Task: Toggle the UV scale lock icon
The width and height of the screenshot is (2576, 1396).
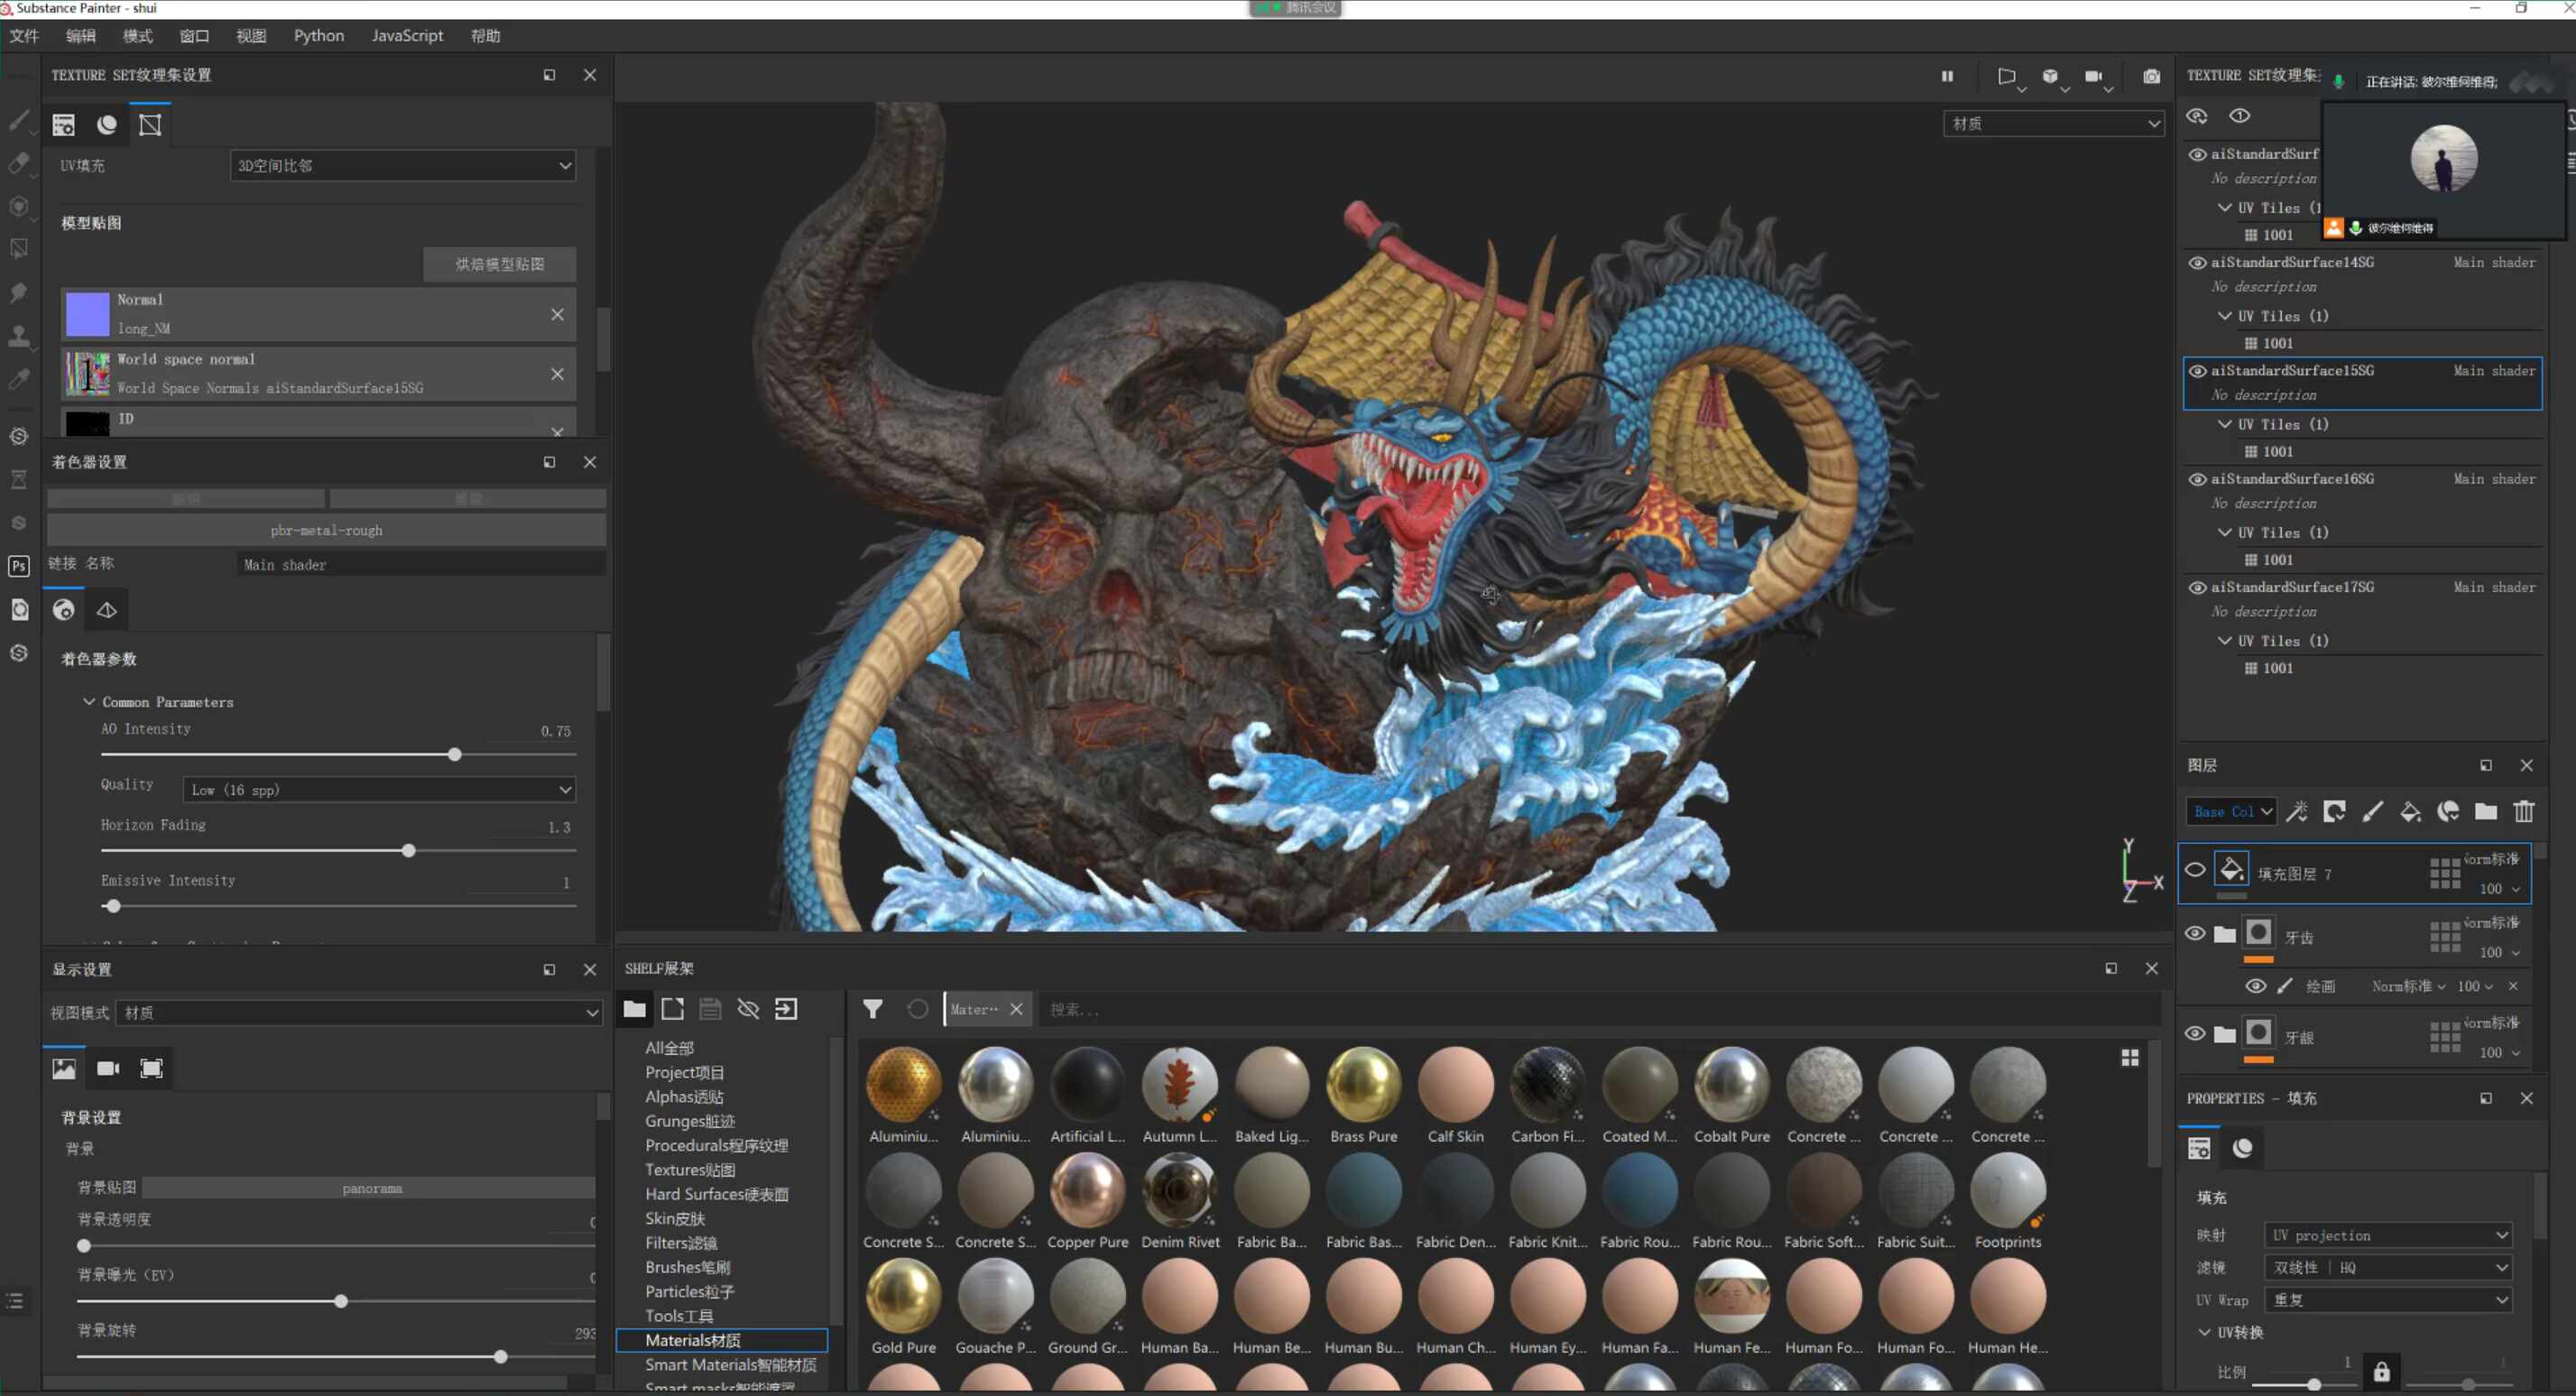Action: [x=2382, y=1371]
